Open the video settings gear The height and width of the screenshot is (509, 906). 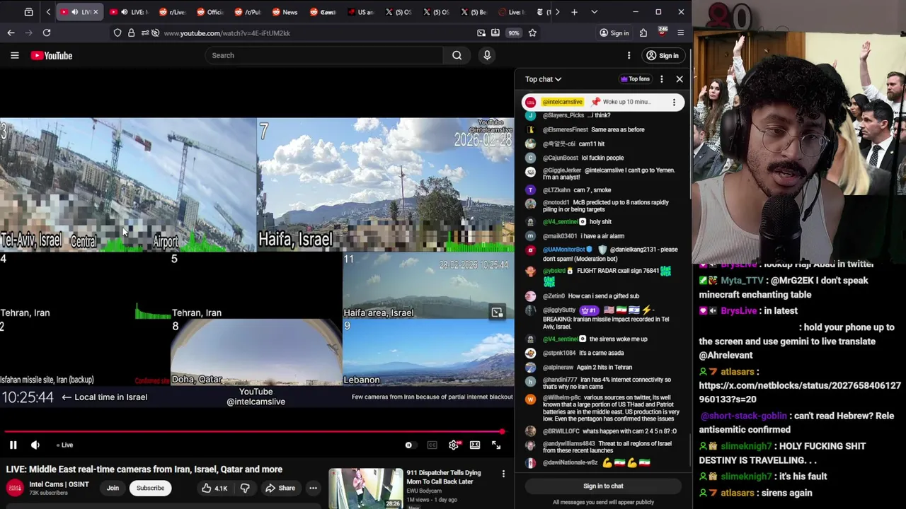pos(454,445)
